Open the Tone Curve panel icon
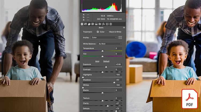Screen dimensions: 201x112 [x=85, y=24]
